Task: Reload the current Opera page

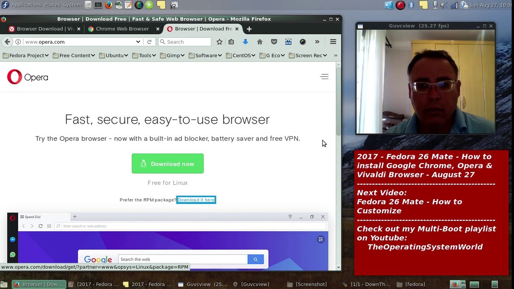Action: [149, 42]
